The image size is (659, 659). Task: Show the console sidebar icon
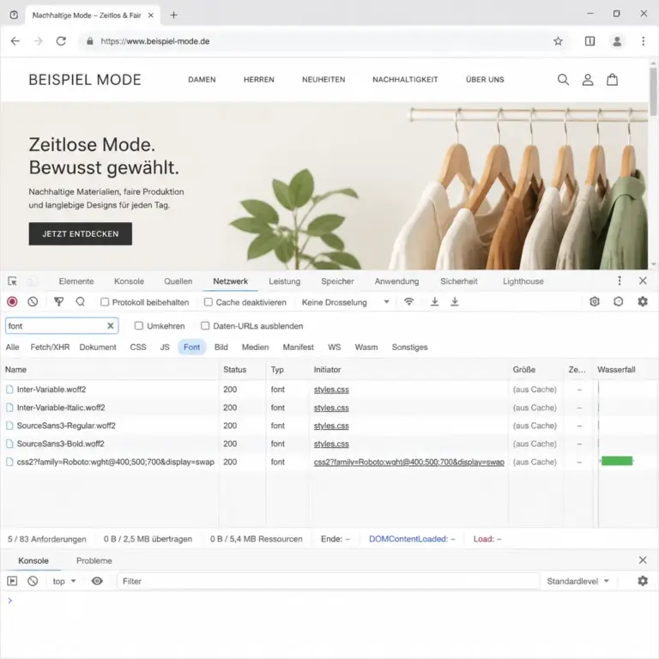pos(12,581)
